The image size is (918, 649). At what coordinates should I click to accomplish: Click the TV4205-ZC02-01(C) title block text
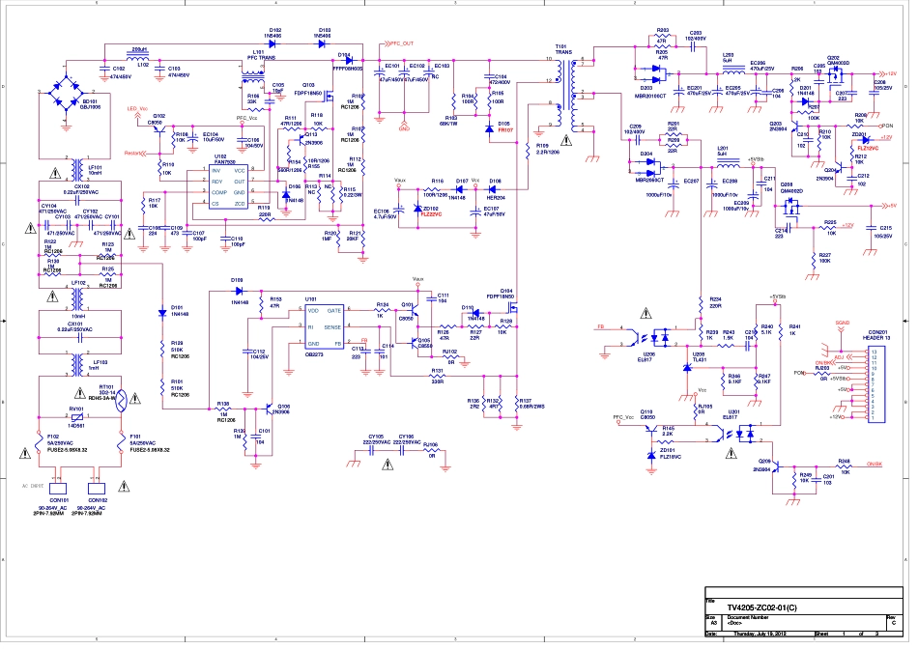coord(749,608)
